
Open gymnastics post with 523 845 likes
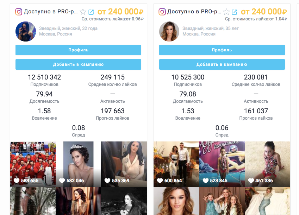(x=222, y=164)
